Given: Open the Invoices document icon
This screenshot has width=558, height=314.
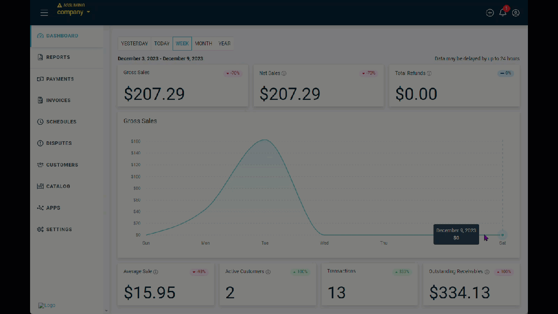Looking at the screenshot, I should click(40, 100).
